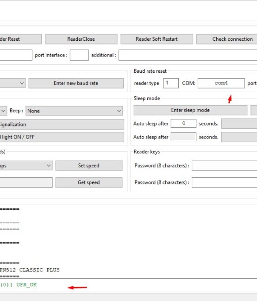
Task: Click the second Password (8 characters) field
Action: tap(225, 182)
